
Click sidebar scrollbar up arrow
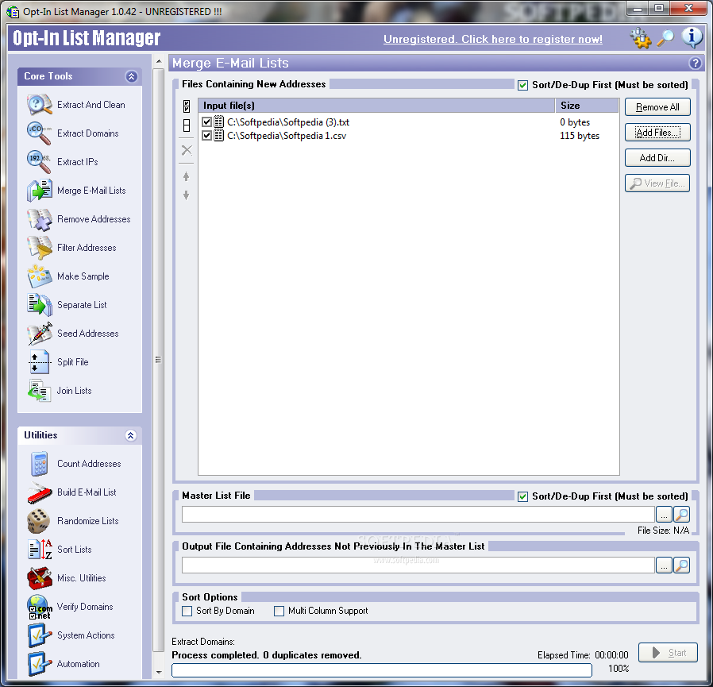point(159,61)
